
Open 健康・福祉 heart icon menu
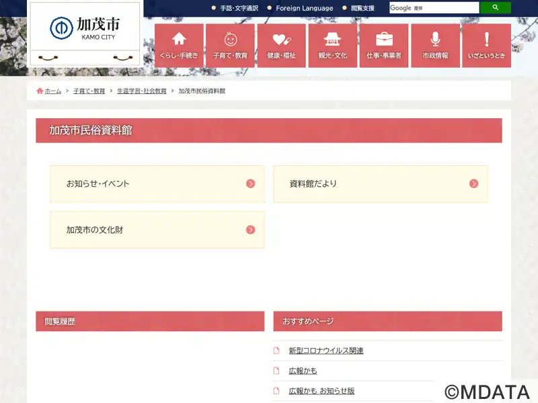(281, 46)
